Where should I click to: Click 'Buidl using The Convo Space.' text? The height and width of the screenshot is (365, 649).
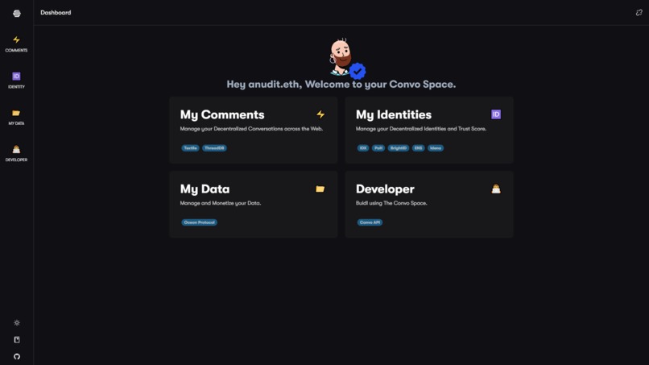(x=391, y=203)
